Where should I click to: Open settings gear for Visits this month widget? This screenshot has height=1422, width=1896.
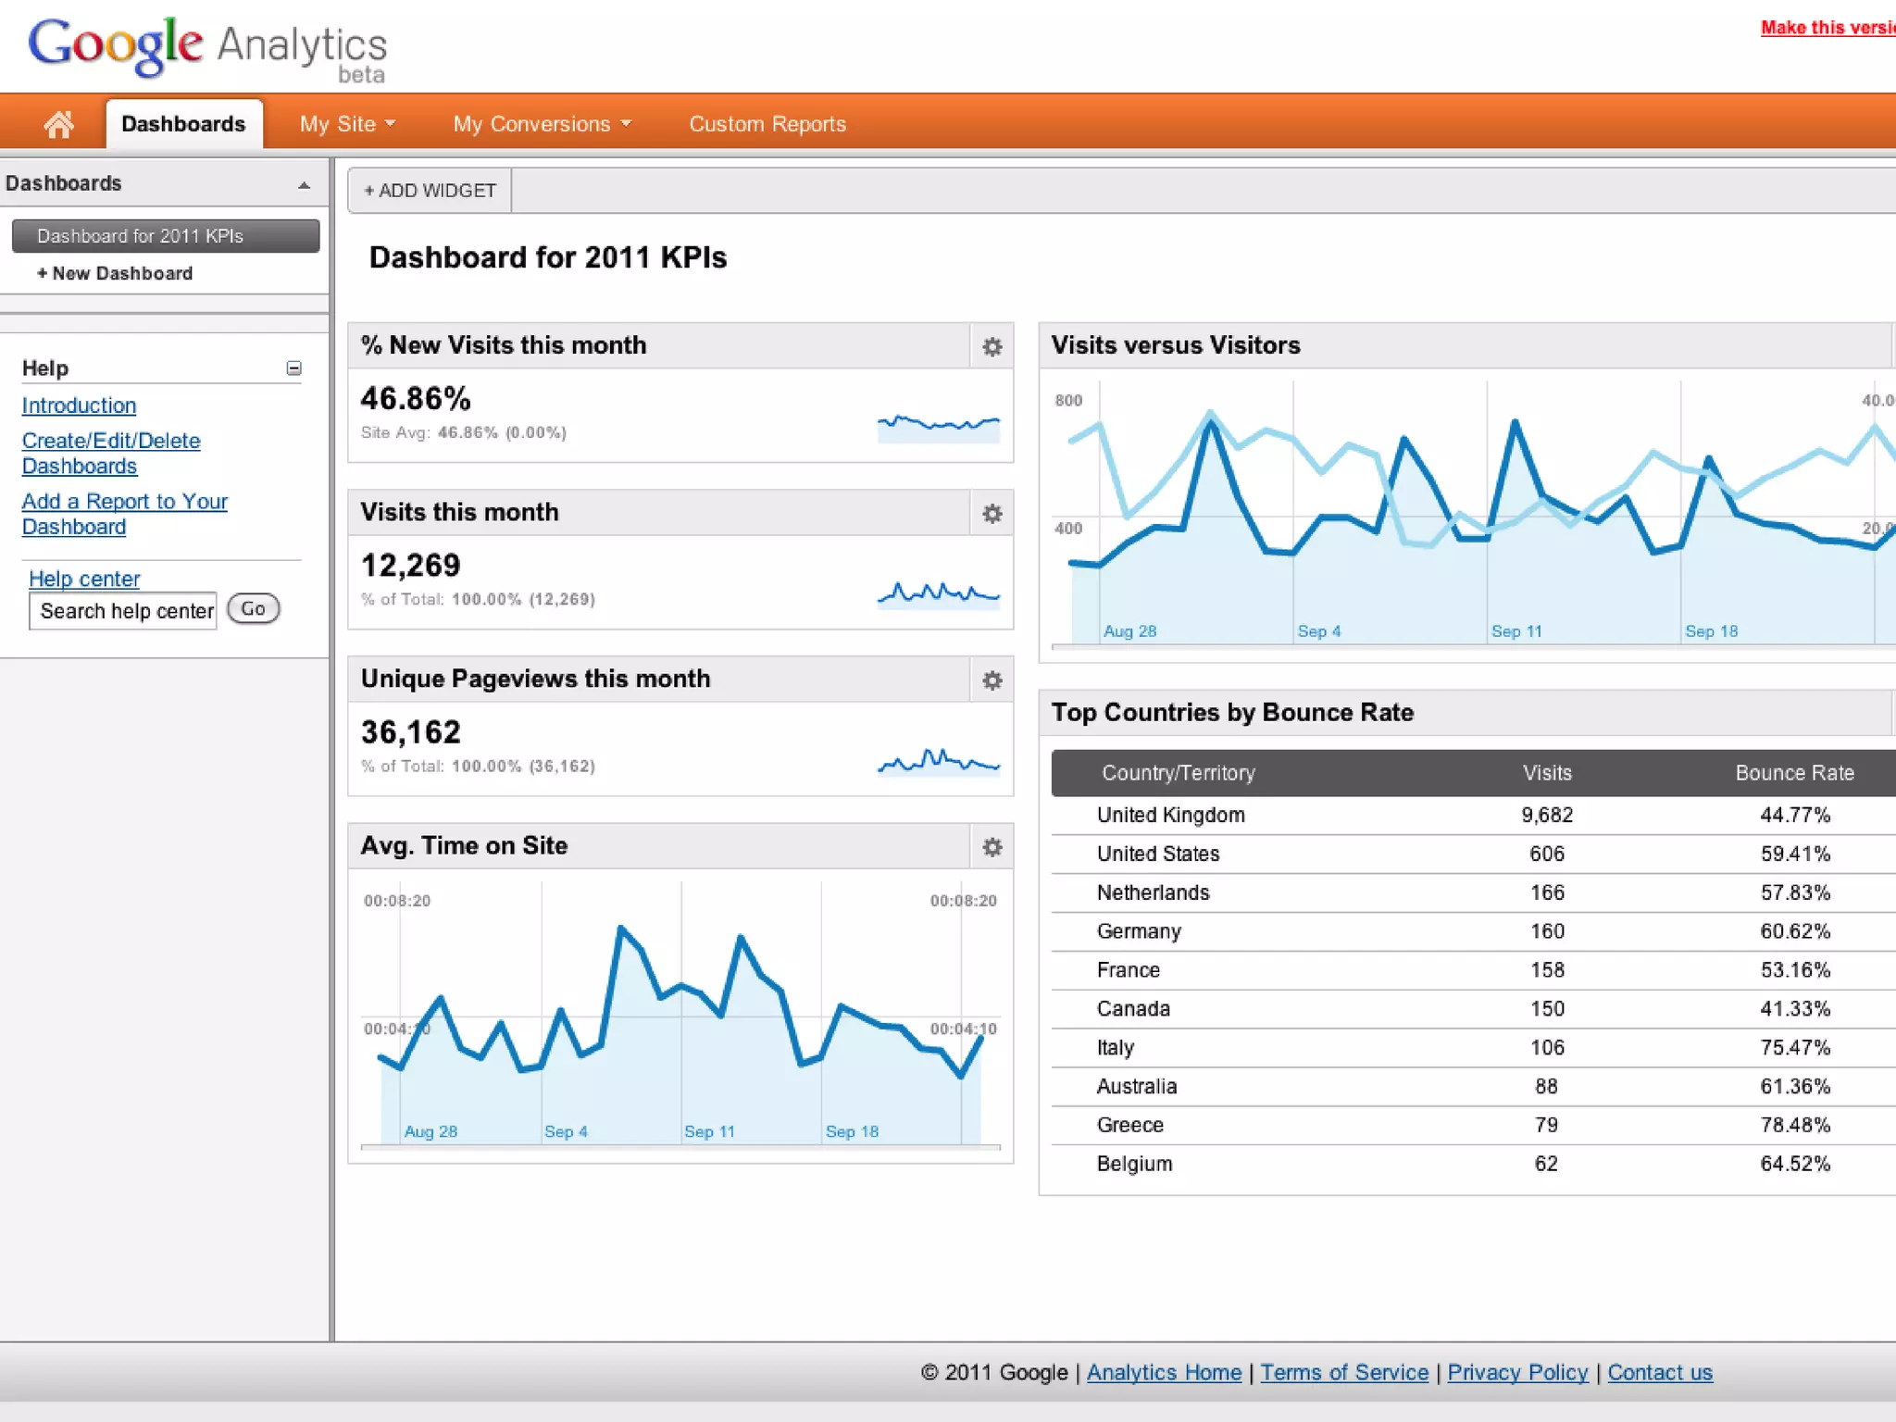[992, 514]
